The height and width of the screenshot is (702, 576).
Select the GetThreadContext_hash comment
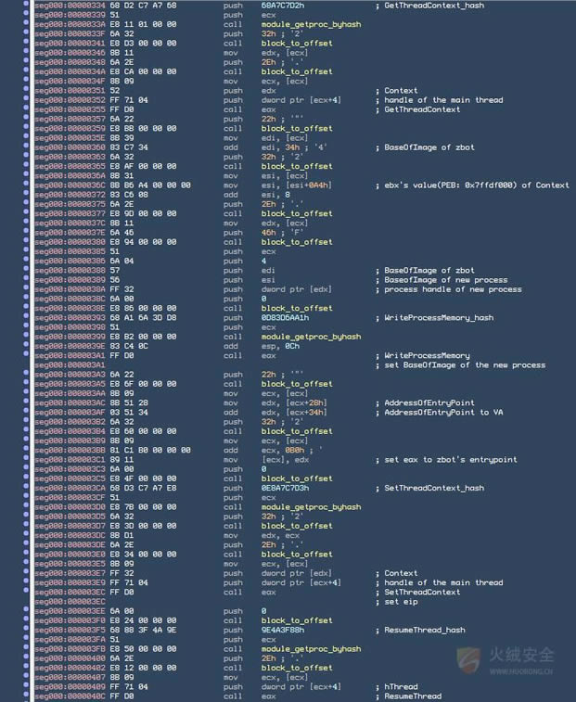433,6
